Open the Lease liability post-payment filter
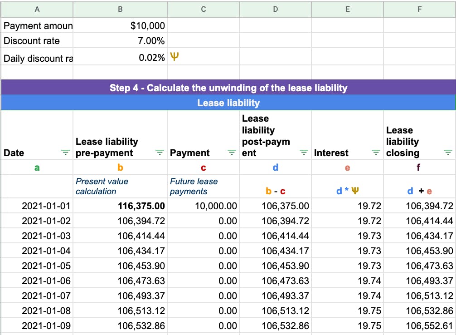456x335 pixels. pos(304,153)
